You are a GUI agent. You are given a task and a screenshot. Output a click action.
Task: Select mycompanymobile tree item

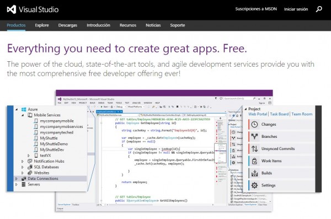tap(57, 121)
